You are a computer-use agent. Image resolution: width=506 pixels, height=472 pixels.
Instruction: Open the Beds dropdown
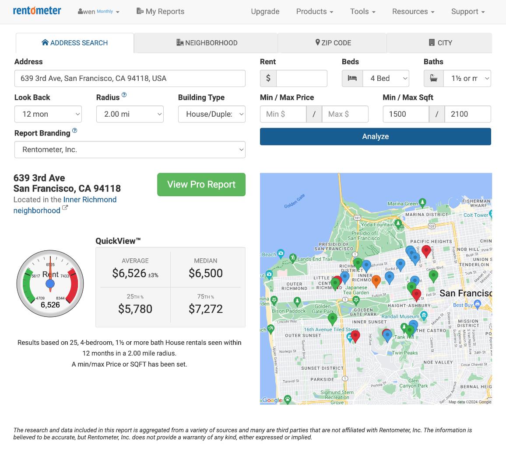[386, 78]
